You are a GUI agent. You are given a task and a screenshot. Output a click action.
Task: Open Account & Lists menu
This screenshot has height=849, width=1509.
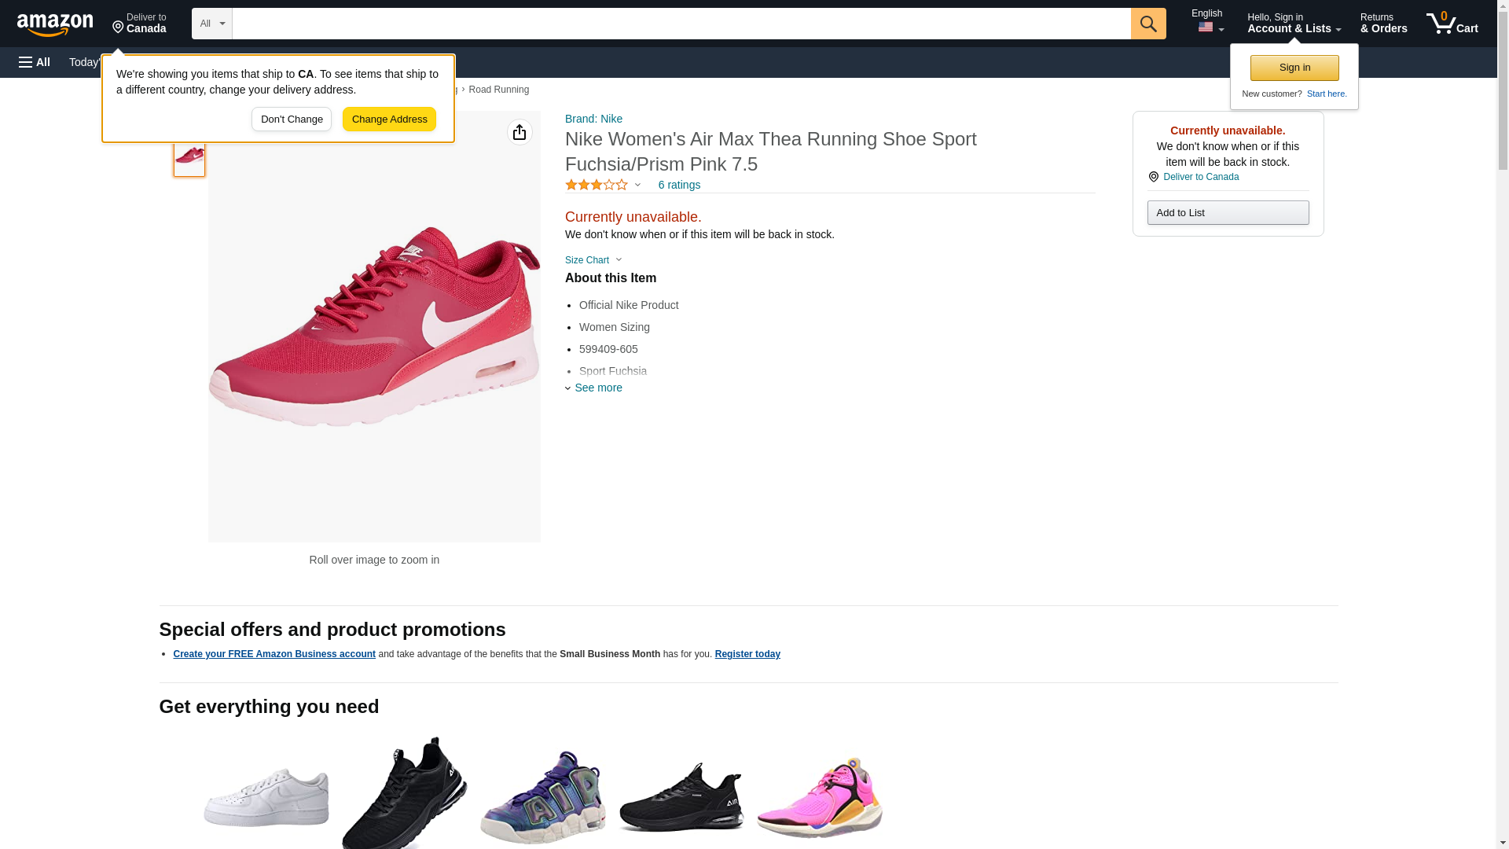pyautogui.click(x=1293, y=24)
